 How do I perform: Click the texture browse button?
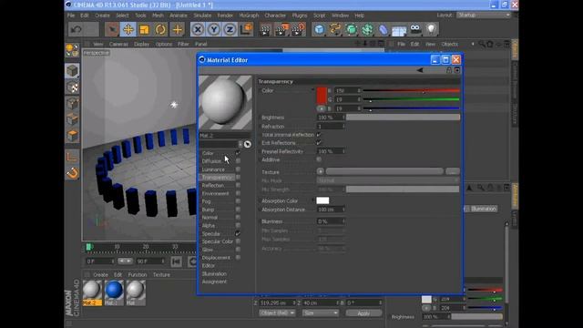pyautogui.click(x=453, y=171)
